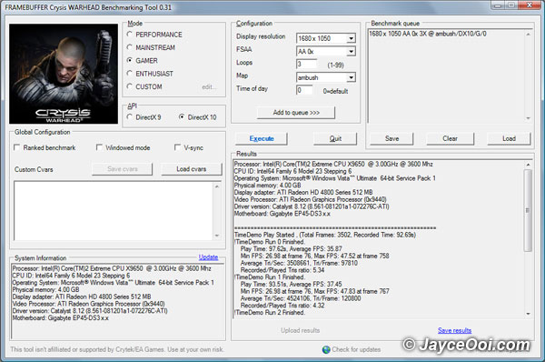Screen dimensions: 545x362
Task: Save the benchmark queue
Action: 391,138
